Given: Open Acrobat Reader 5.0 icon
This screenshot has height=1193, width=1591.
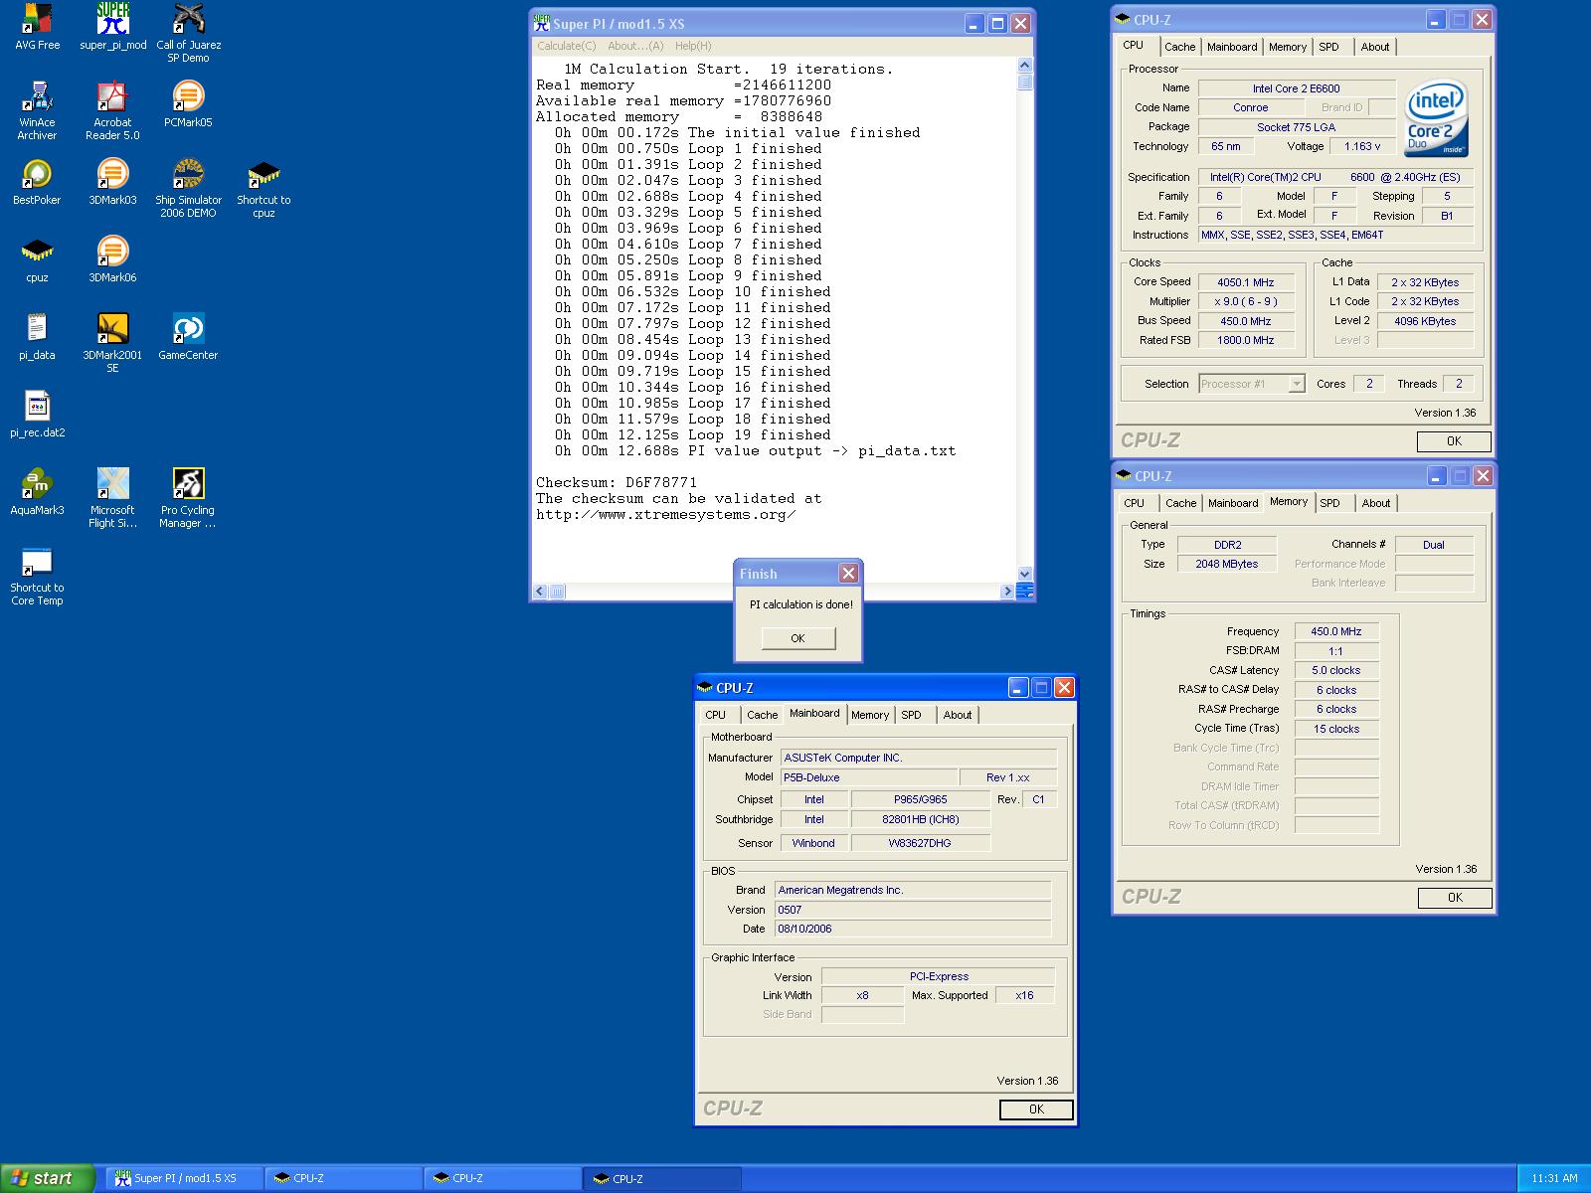Looking at the screenshot, I should 112,111.
